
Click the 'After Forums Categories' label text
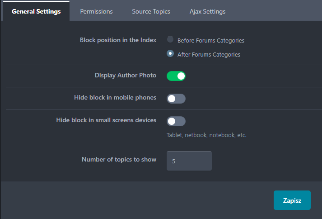209,55
